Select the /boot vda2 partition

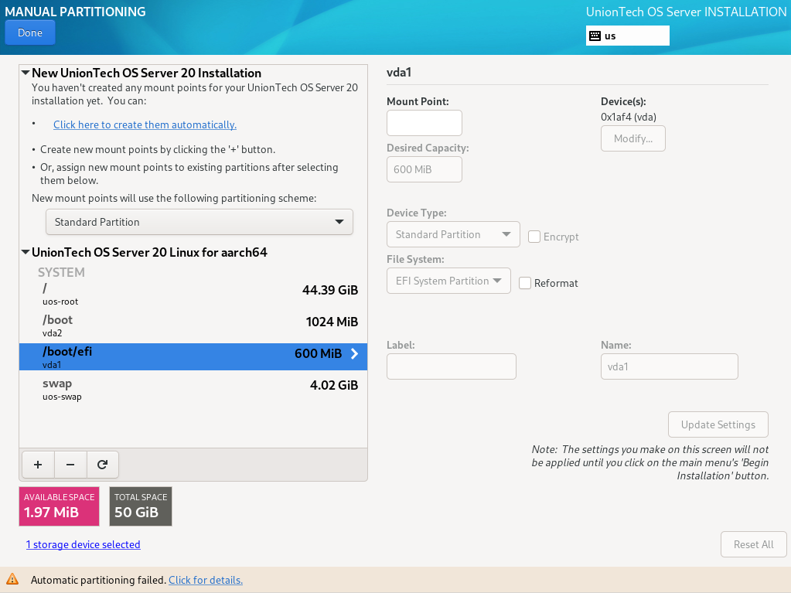pyautogui.click(x=193, y=325)
